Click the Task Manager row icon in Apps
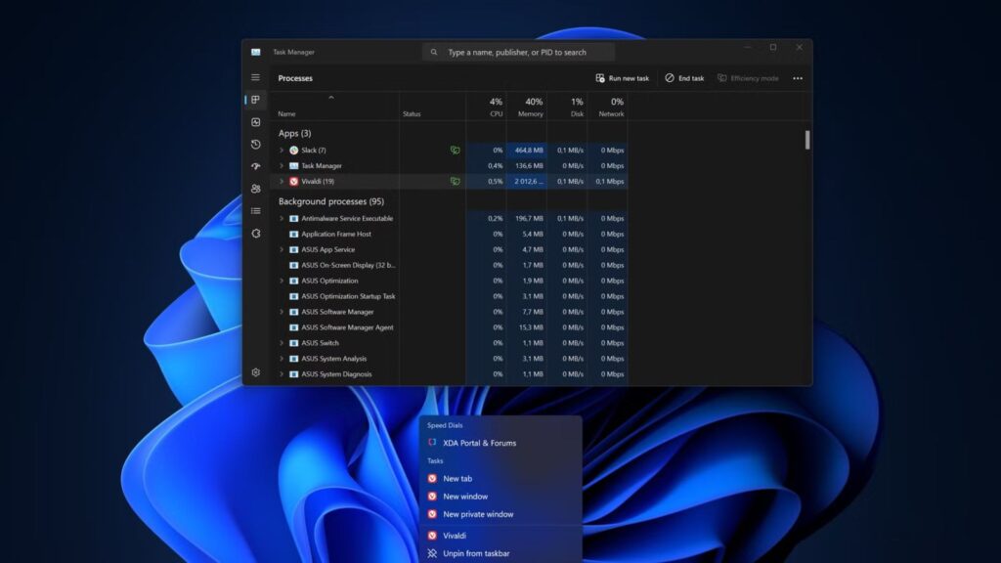Screen dimensions: 1001x563 [x=293, y=166]
